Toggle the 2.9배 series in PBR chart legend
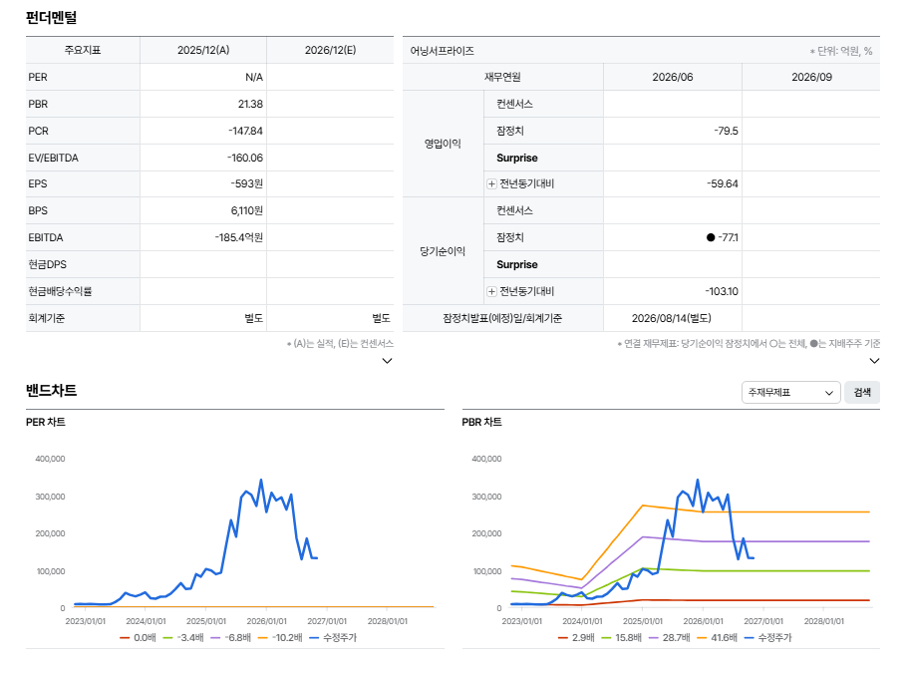Screen dimensions: 907x675 point(576,637)
